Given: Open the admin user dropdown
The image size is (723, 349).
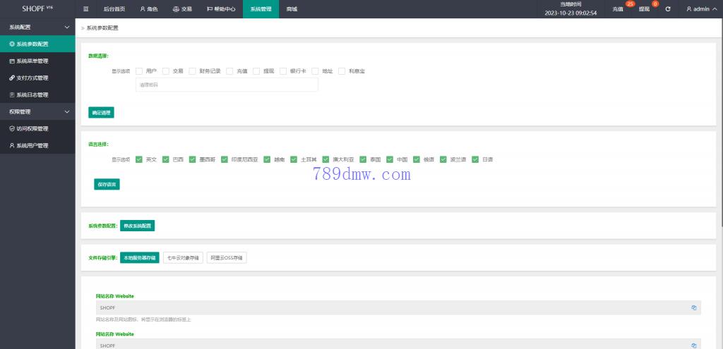Looking at the screenshot, I should (x=701, y=9).
